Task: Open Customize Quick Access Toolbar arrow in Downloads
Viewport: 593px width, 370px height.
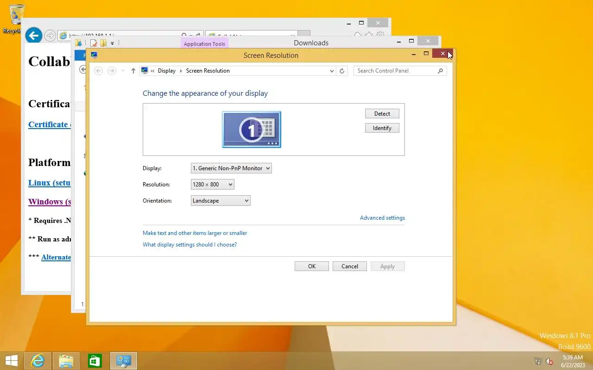Action: point(112,43)
